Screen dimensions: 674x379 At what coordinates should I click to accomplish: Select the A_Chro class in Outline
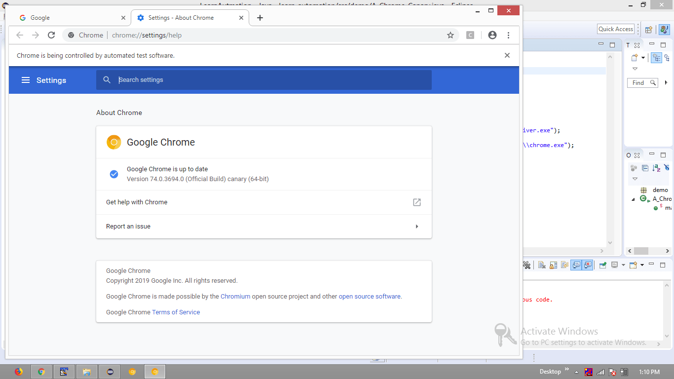(x=656, y=199)
